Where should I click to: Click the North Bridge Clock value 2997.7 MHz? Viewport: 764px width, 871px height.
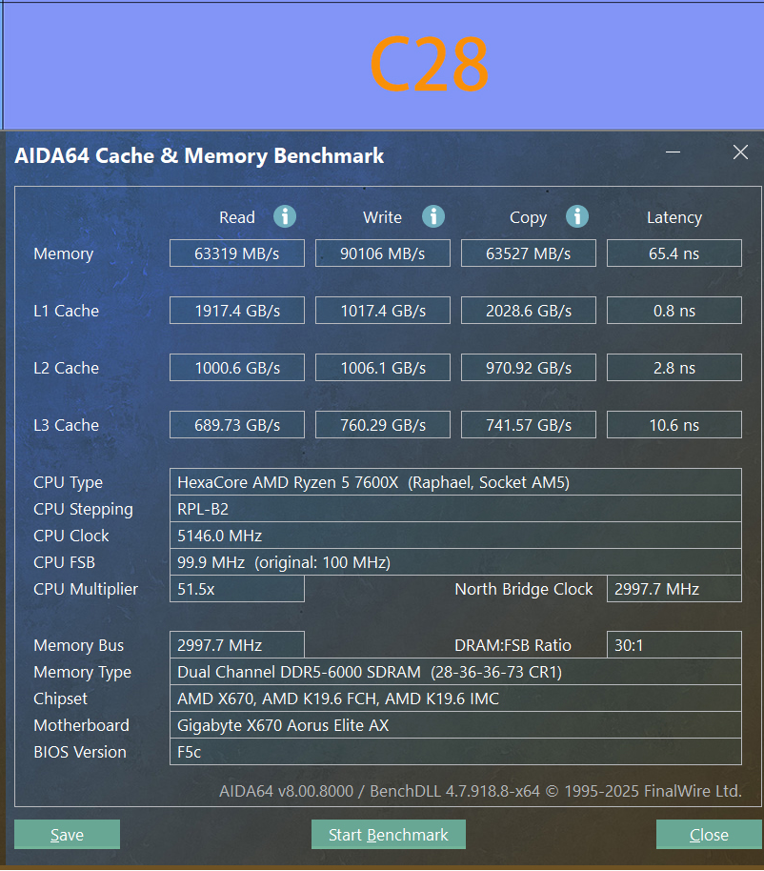(674, 589)
